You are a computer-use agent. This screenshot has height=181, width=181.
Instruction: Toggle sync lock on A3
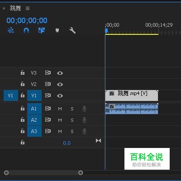click(48, 131)
